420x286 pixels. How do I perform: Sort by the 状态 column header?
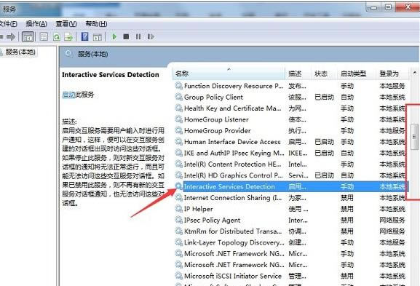(x=324, y=74)
